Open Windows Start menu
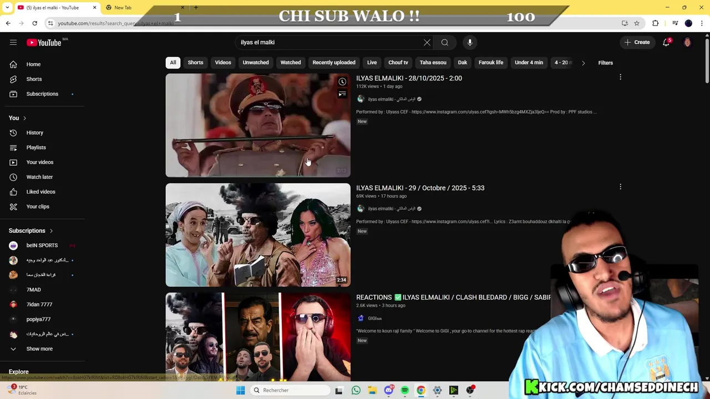This screenshot has width=710, height=399. coord(240,390)
